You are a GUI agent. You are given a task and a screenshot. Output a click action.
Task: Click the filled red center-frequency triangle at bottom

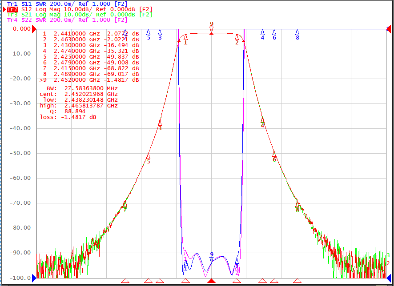[212, 281]
